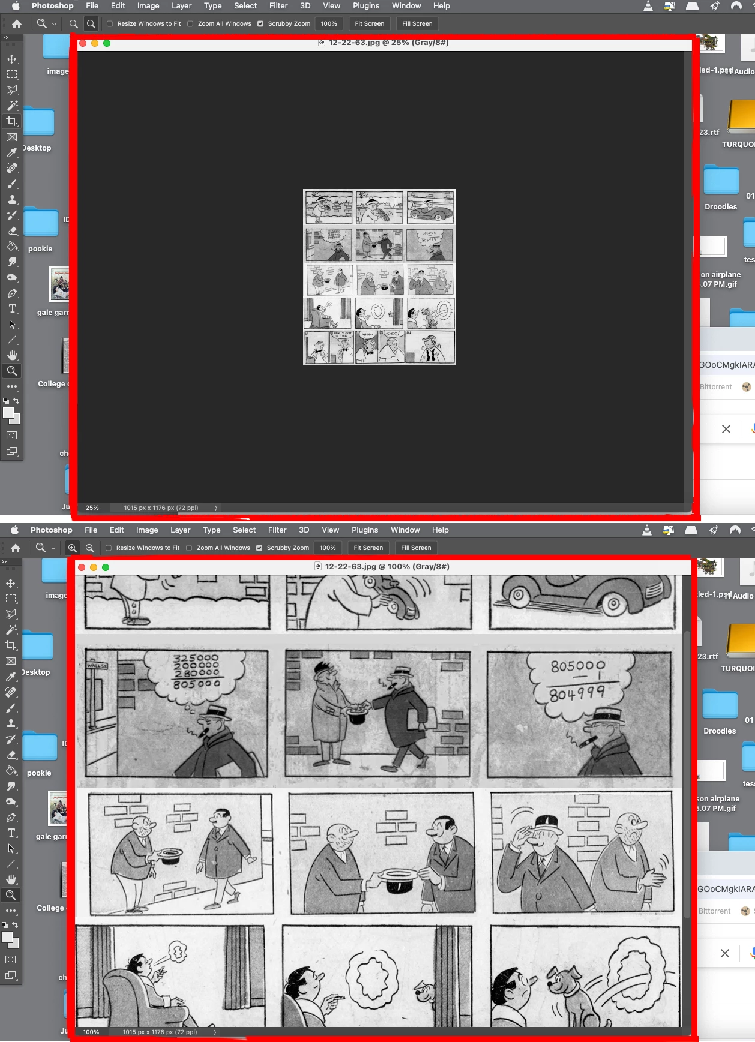The height and width of the screenshot is (1042, 755).
Task: Open the Layer menu in upper menu bar
Action: click(182, 6)
